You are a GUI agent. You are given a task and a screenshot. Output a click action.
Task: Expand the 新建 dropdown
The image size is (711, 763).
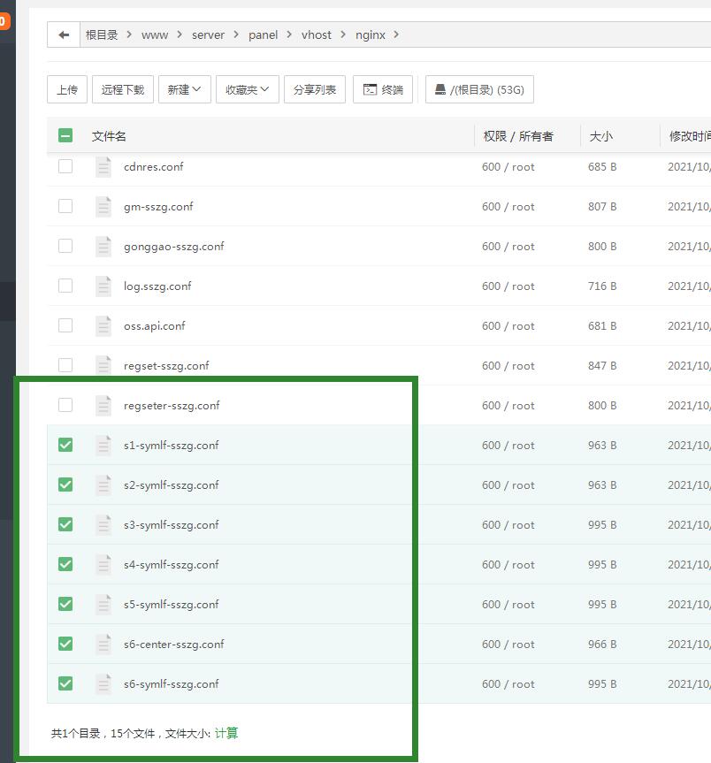tap(184, 89)
